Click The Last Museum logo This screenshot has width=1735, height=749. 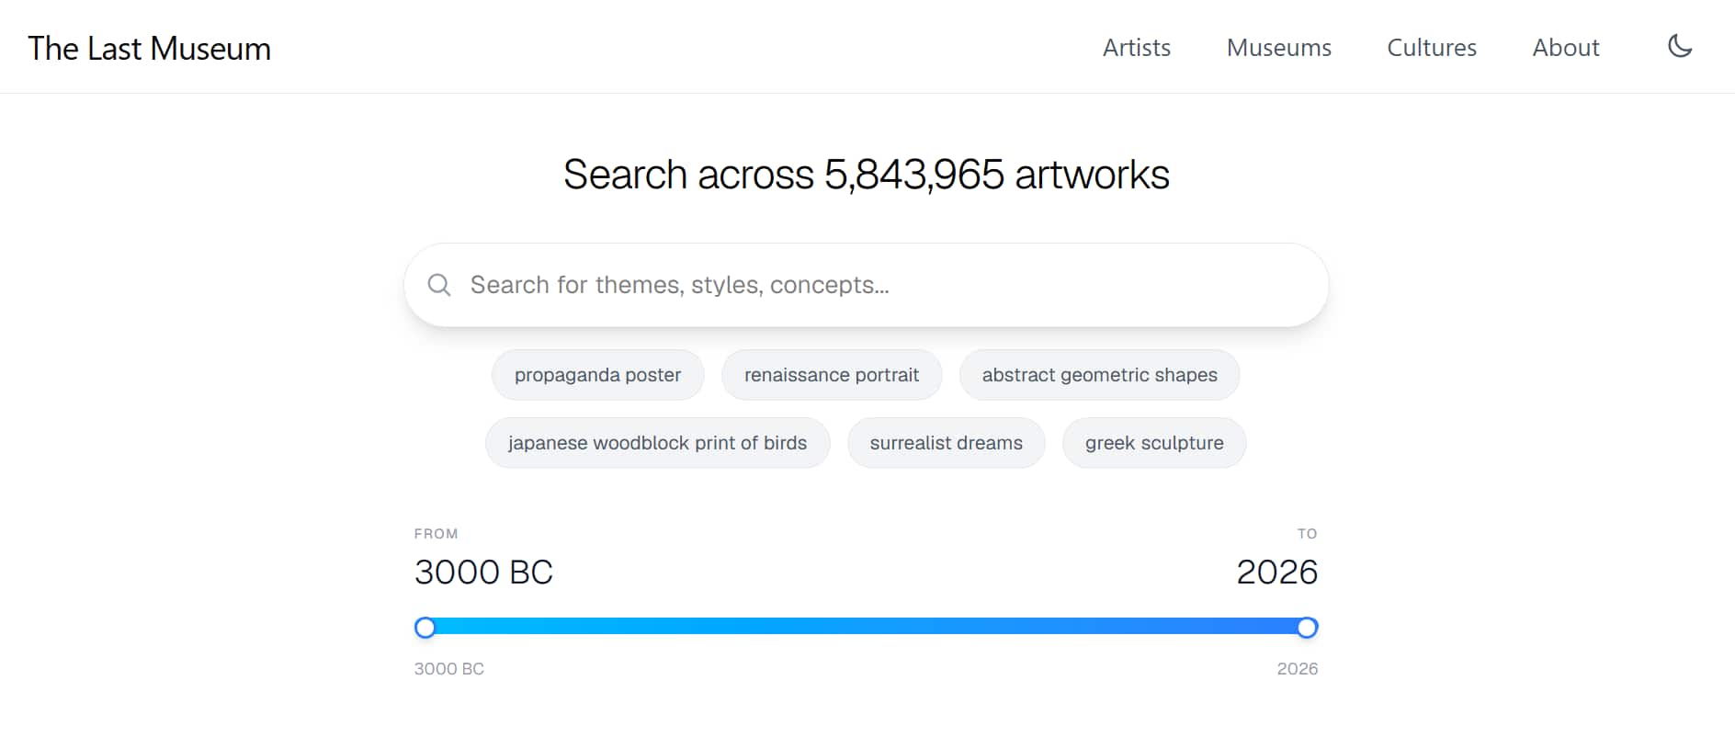(x=150, y=48)
